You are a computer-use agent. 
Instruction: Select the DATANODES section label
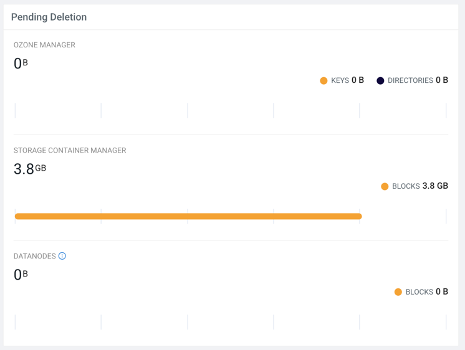pyautogui.click(x=35, y=256)
